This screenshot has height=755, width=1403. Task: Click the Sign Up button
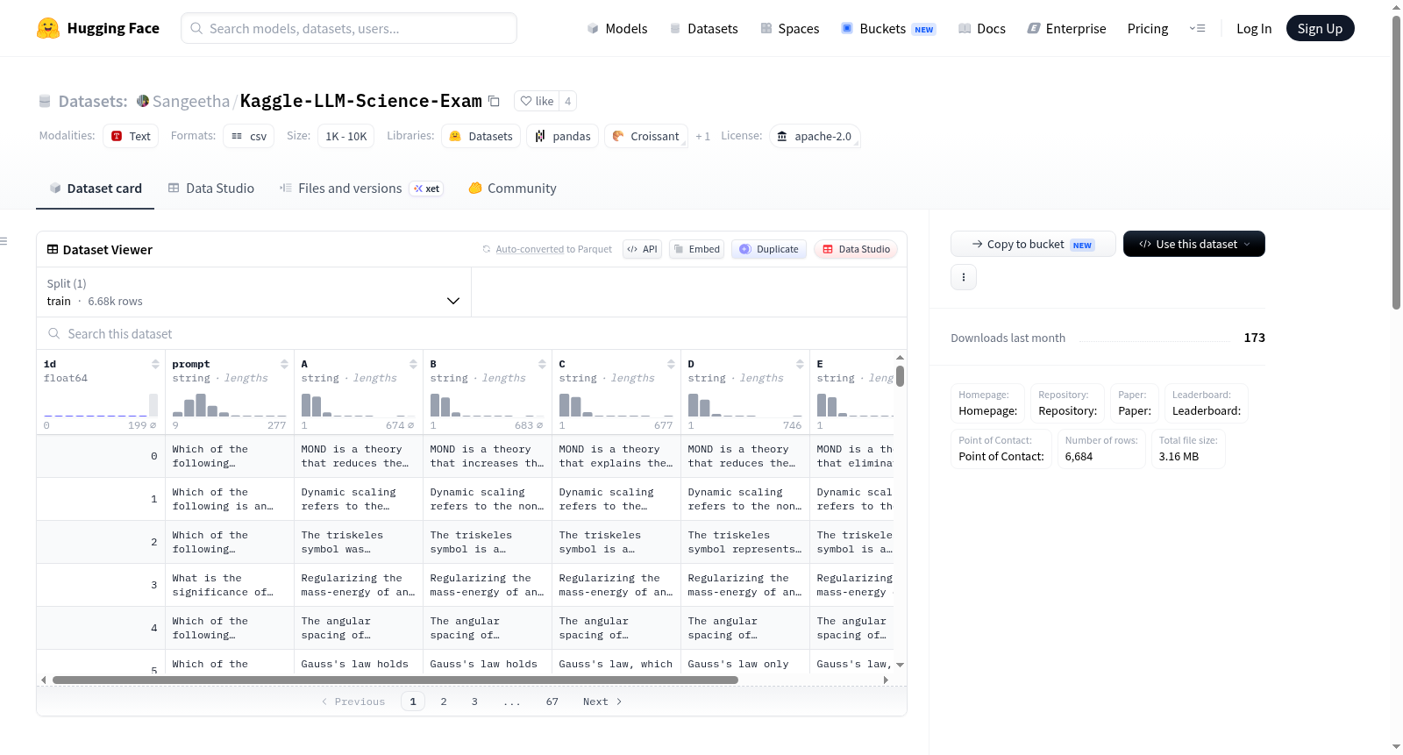[1320, 28]
